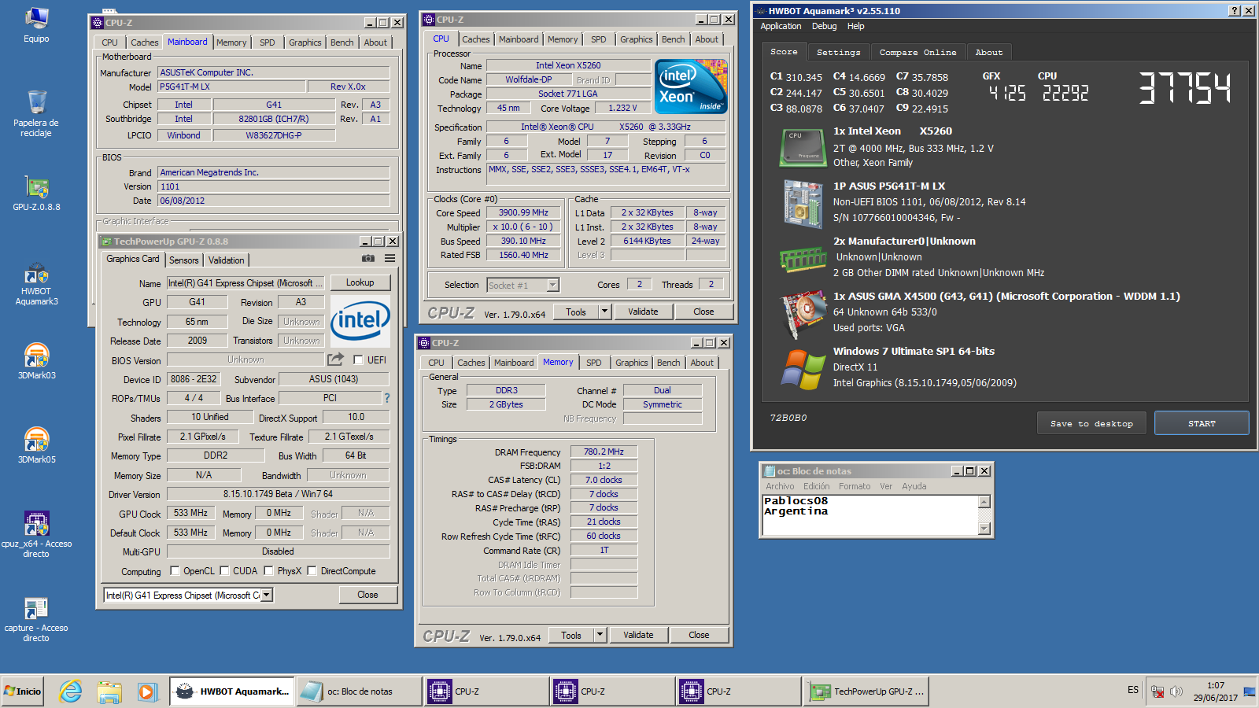Open Graphics tab in CPU-Z CPU window
1259x708 pixels.
(636, 39)
